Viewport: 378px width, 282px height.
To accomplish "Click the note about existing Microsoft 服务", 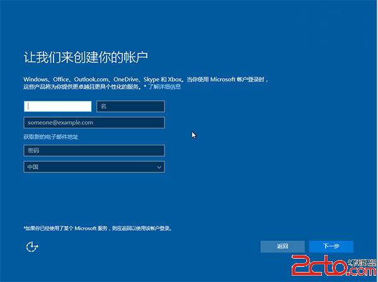I will tap(98, 228).
